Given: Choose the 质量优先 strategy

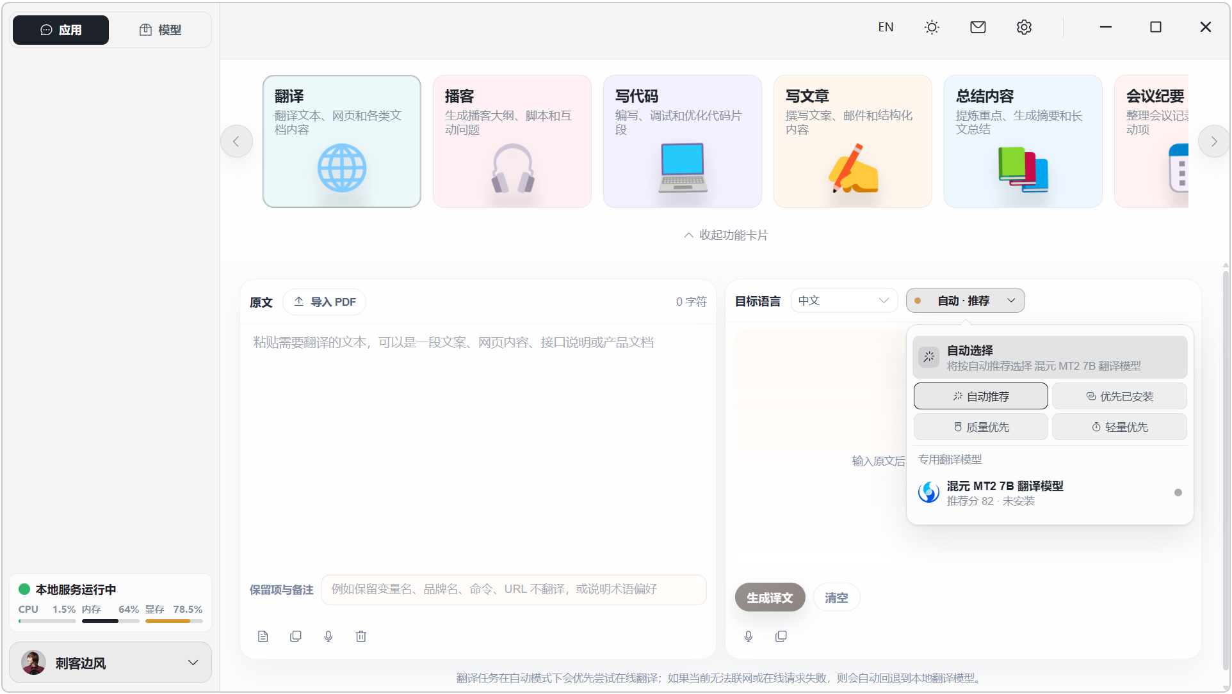Looking at the screenshot, I should [x=980, y=427].
